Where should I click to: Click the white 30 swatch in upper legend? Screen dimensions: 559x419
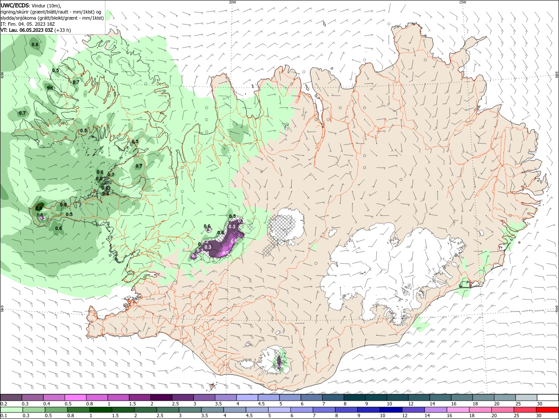(548, 397)
